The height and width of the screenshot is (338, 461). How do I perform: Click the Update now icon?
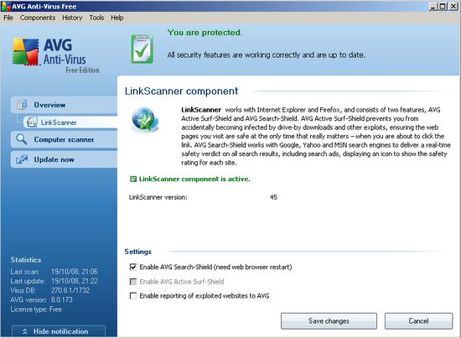point(22,159)
